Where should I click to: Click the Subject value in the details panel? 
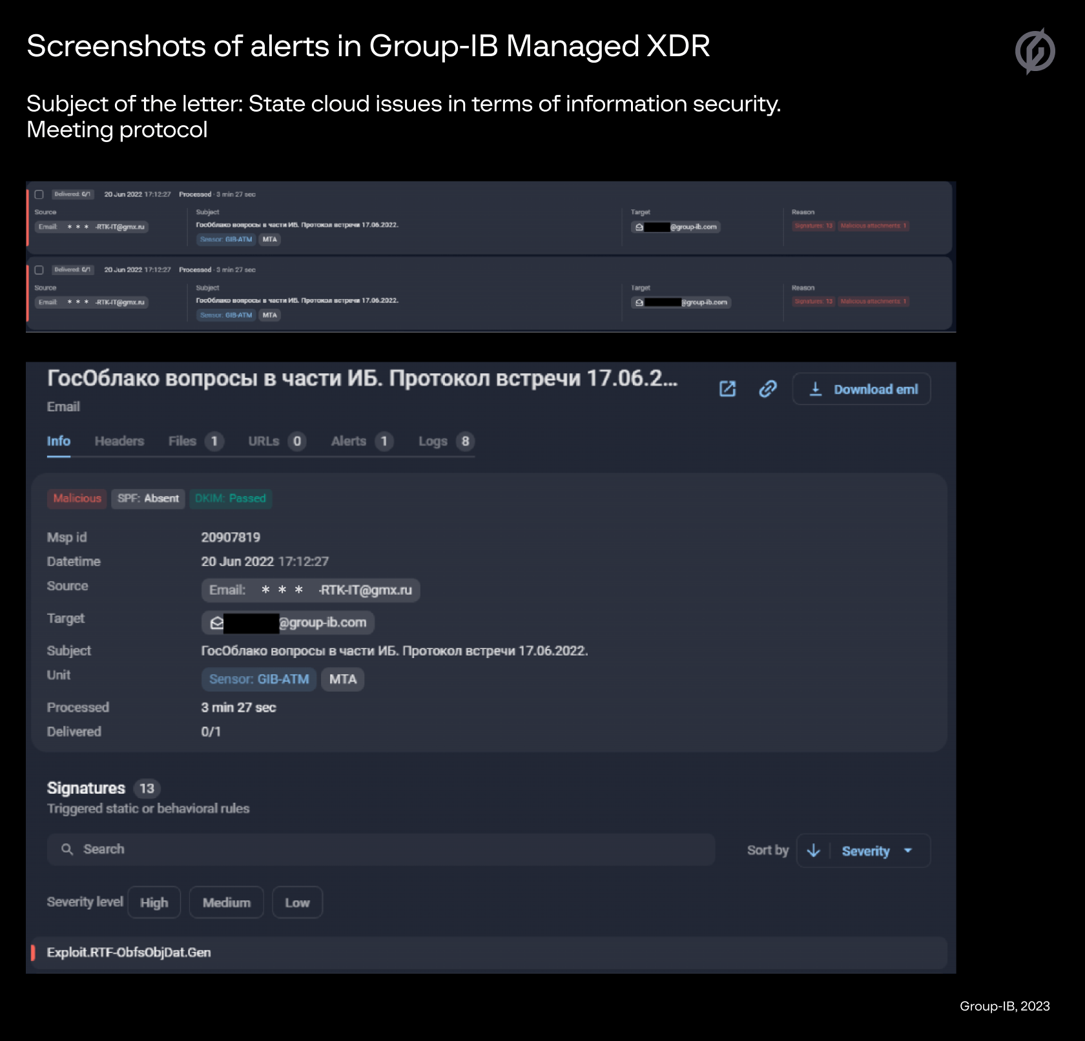click(x=395, y=651)
